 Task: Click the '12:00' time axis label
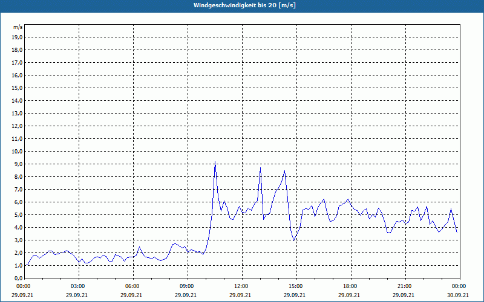(x=241, y=286)
